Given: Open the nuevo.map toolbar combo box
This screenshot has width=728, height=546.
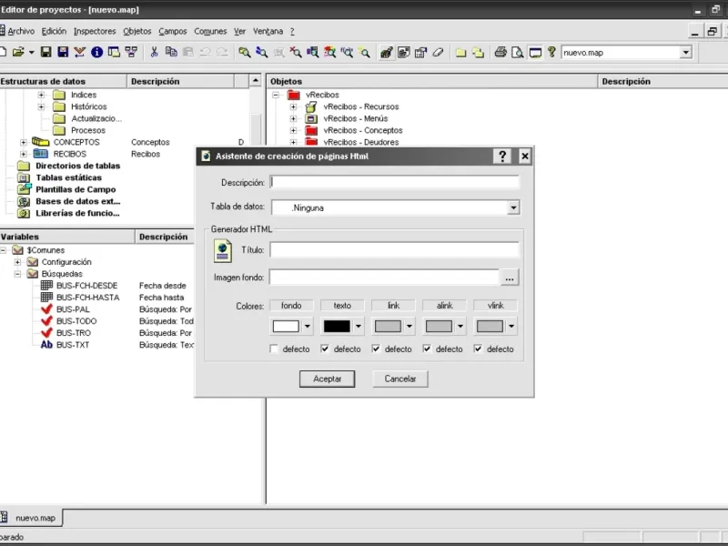Looking at the screenshot, I should click(x=685, y=53).
